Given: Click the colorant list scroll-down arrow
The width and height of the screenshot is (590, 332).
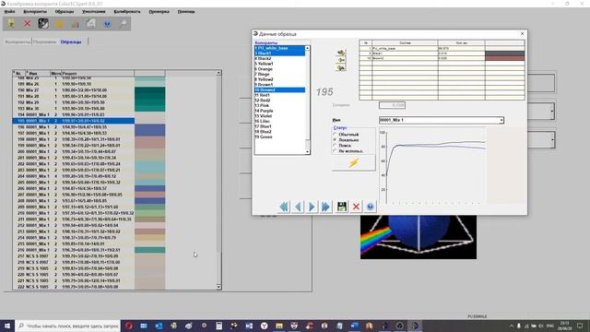Looking at the screenshot, I should click(307, 151).
